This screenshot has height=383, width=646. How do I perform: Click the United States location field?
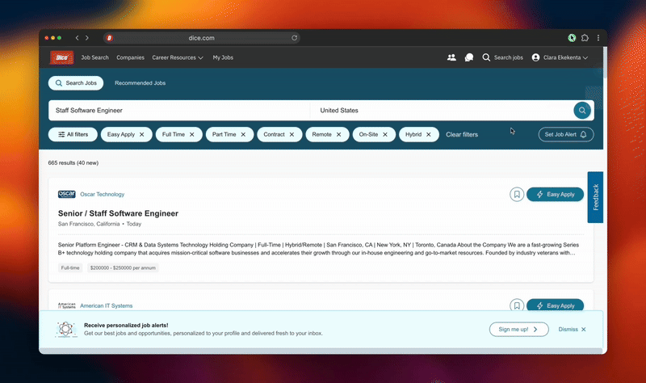[440, 111]
